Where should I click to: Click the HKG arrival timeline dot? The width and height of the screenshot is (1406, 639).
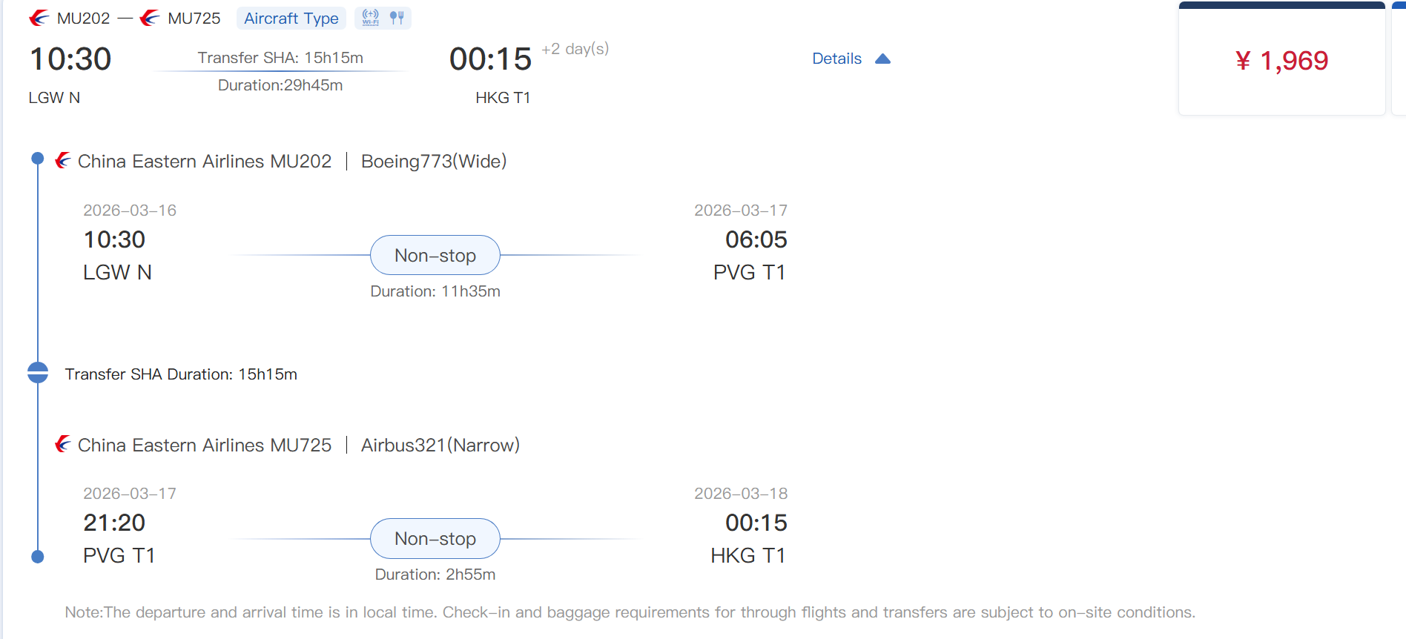point(38,557)
